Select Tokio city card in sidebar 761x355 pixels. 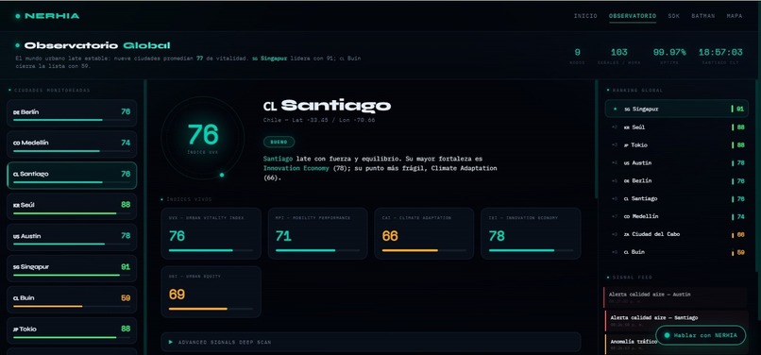click(x=72, y=330)
